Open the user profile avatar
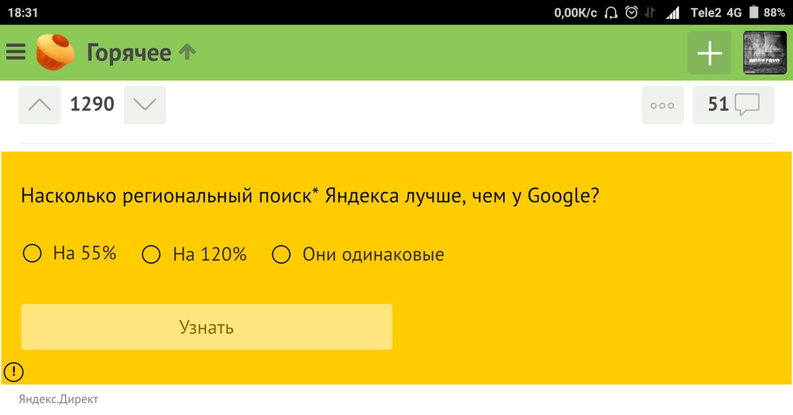This screenshot has width=793, height=415. pos(765,53)
